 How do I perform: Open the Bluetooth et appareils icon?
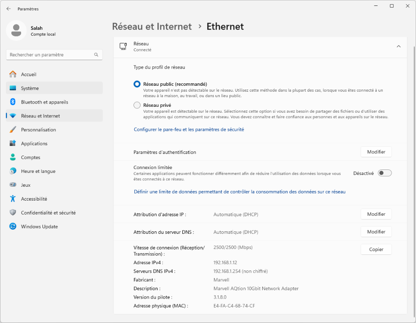tap(13, 102)
